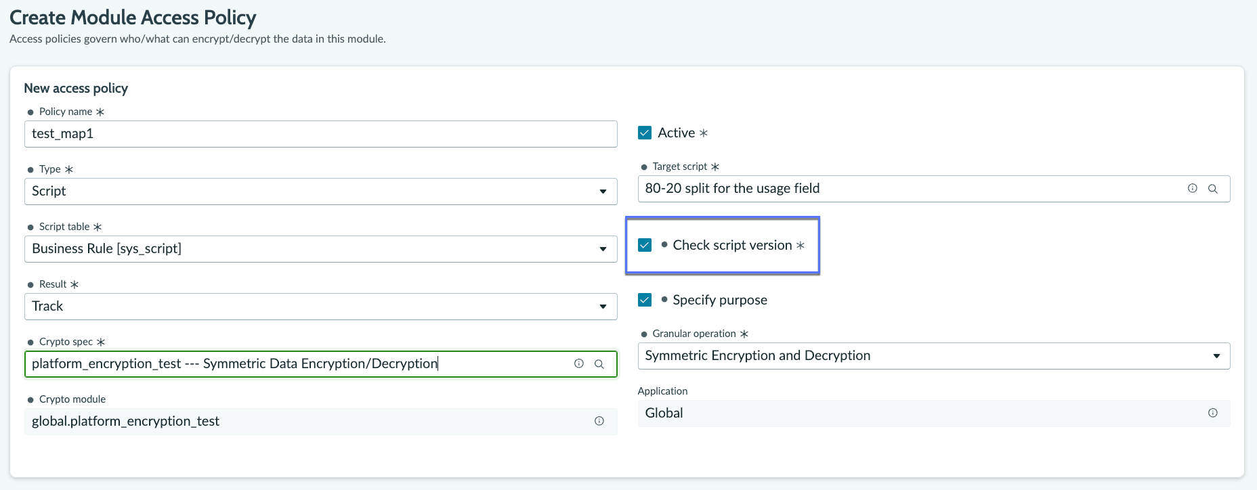
Task: Click the 'Access policies govern' description text
Action: [x=198, y=39]
